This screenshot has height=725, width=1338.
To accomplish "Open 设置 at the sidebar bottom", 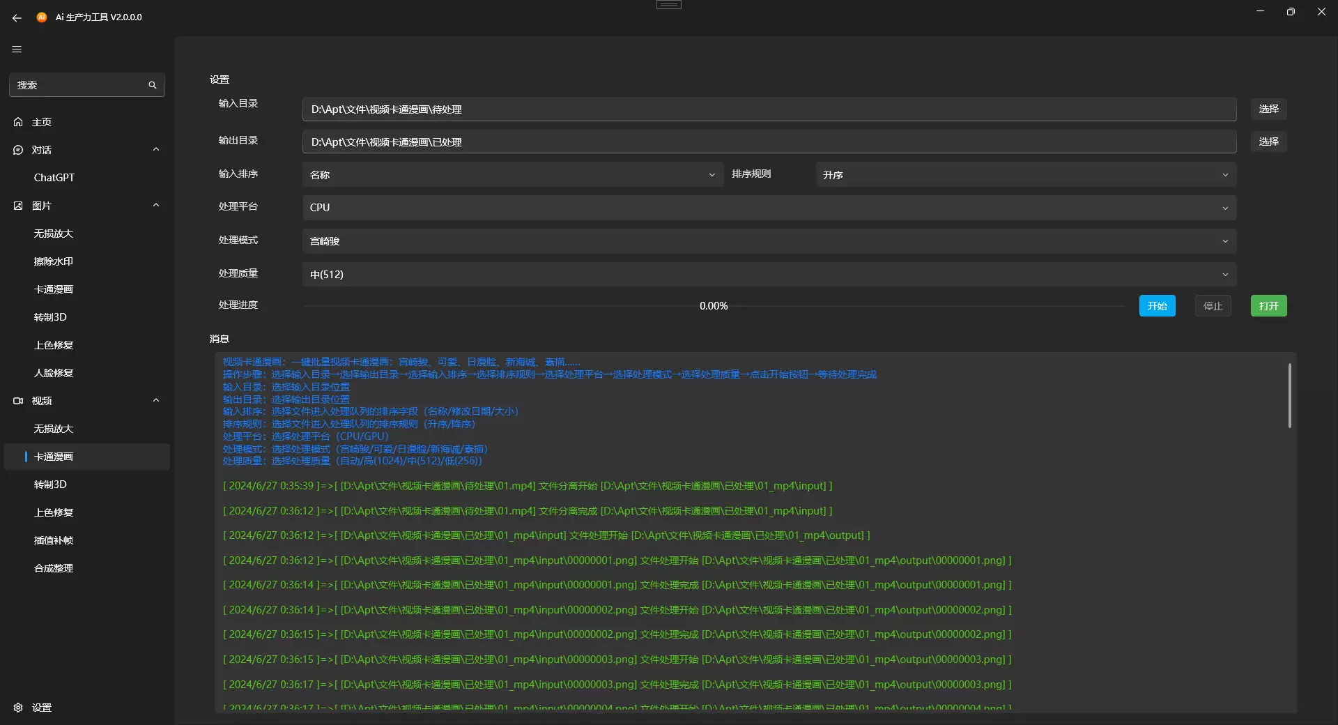I will click(x=87, y=708).
